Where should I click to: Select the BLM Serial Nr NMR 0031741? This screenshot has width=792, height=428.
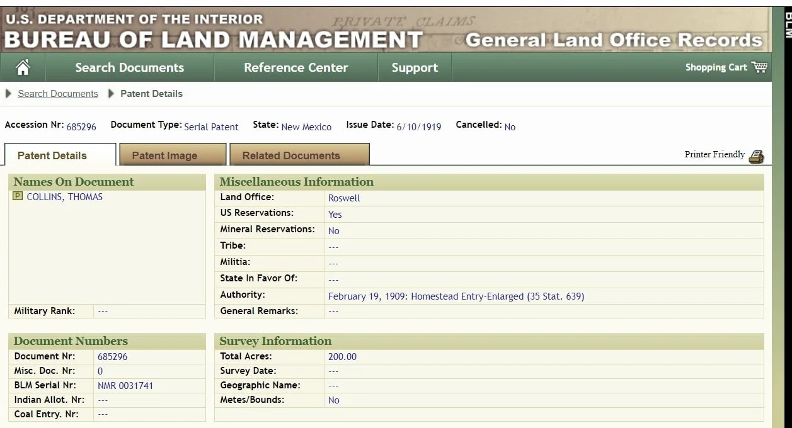(x=125, y=386)
